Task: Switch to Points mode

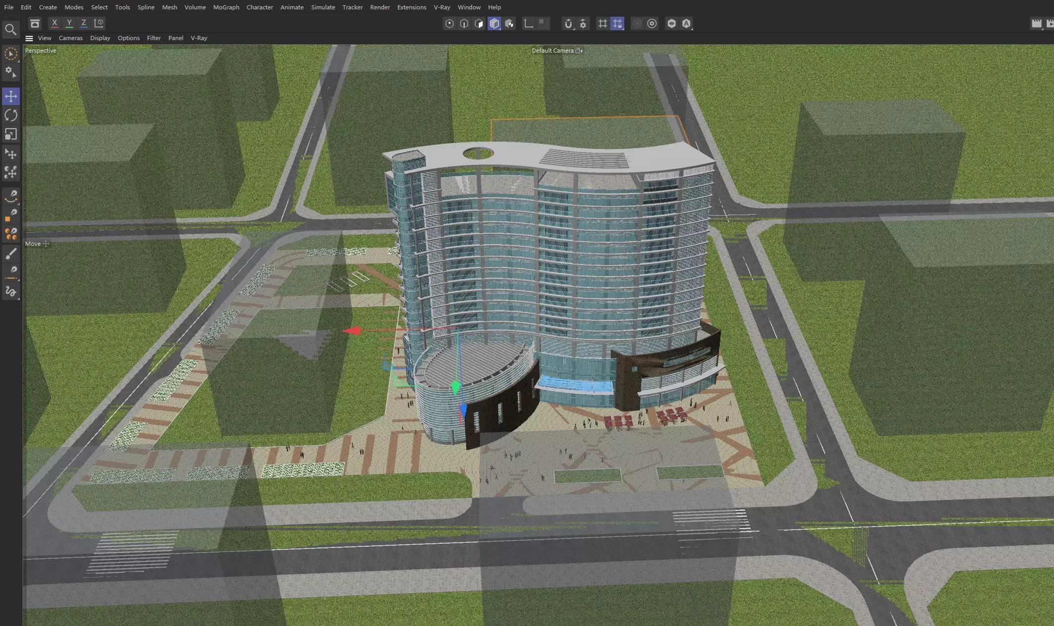Action: [x=450, y=23]
